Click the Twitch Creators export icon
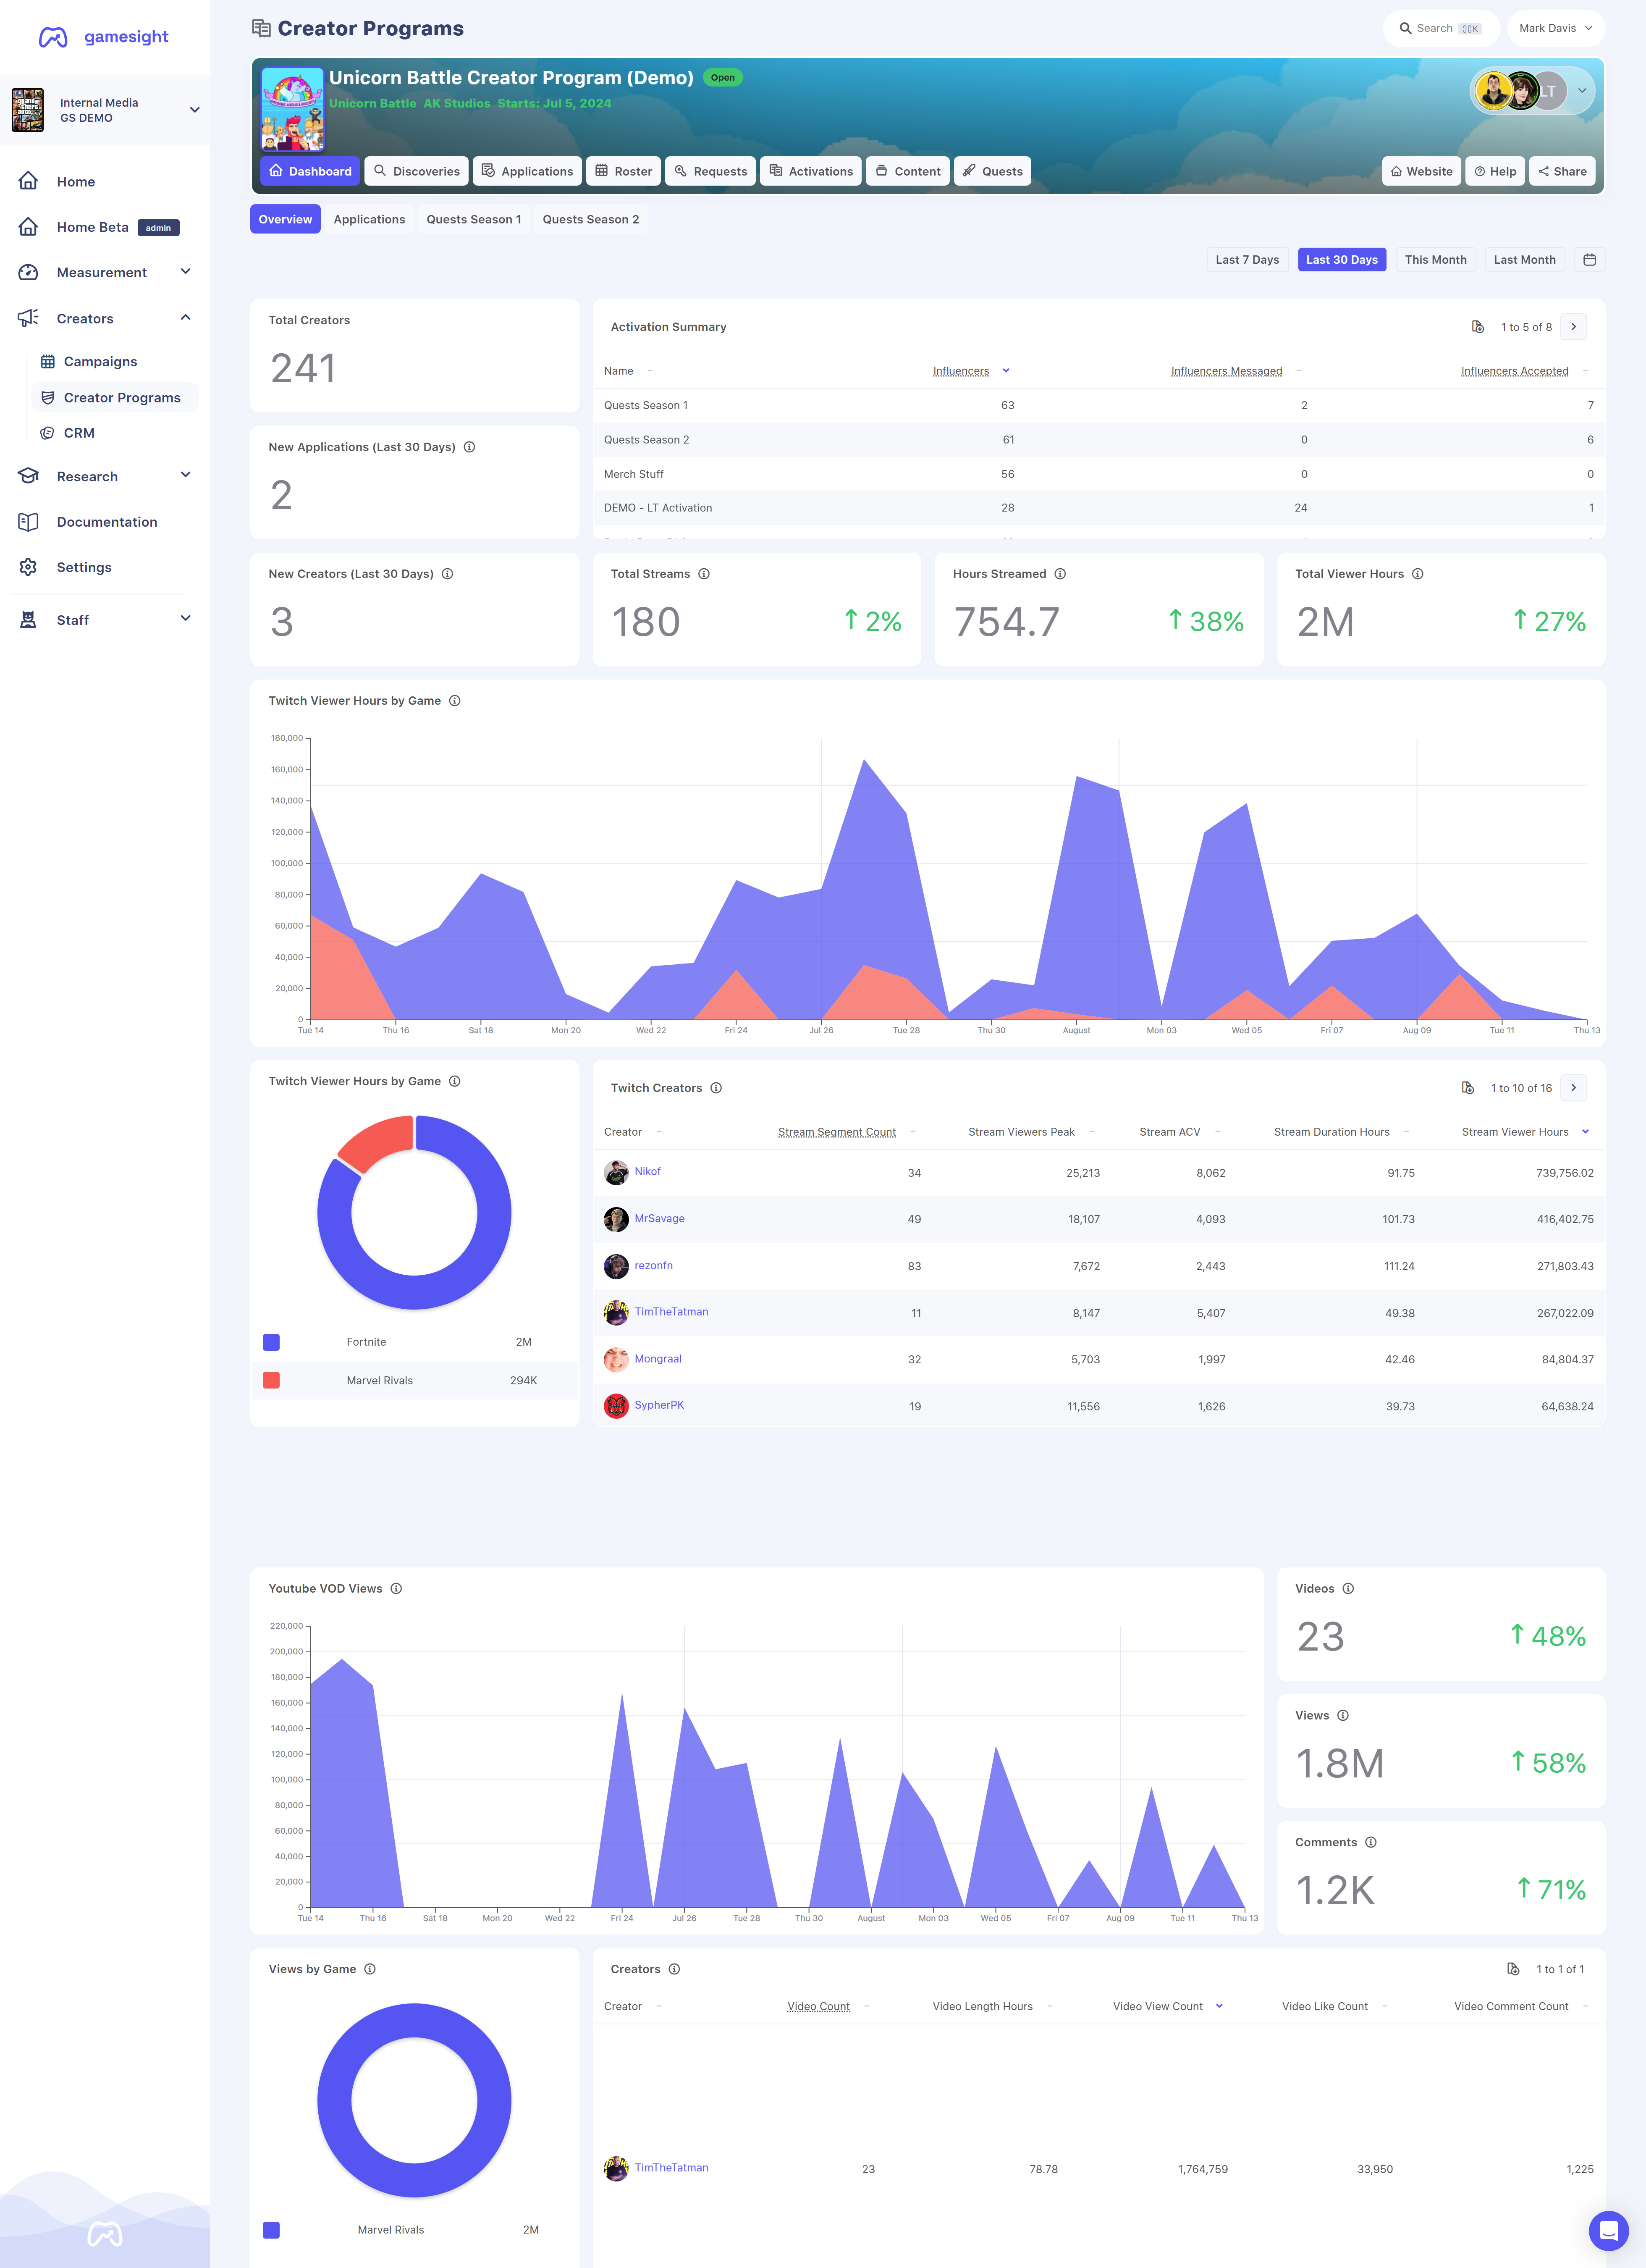 coord(1468,1088)
